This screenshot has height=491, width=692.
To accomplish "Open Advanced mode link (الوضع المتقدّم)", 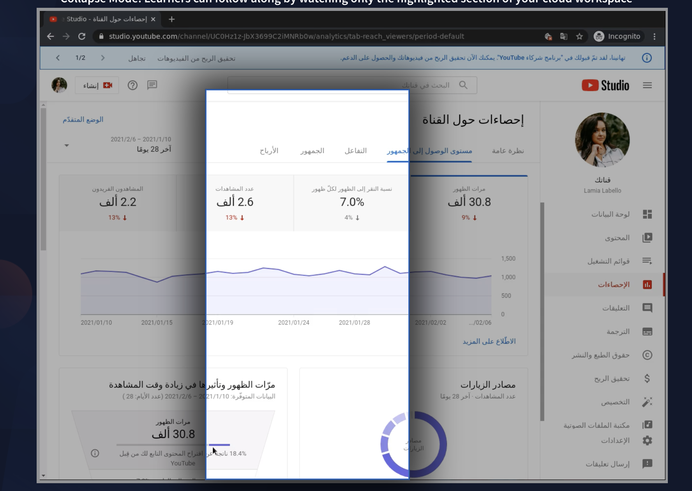I will tap(83, 120).
